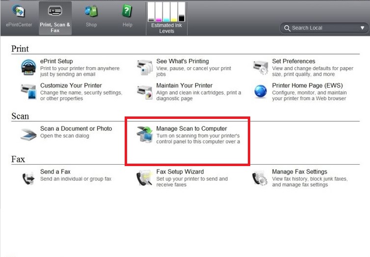Open Manage Scan to Computer link
Screen dimensions: 370x257
pyautogui.click(x=191, y=129)
